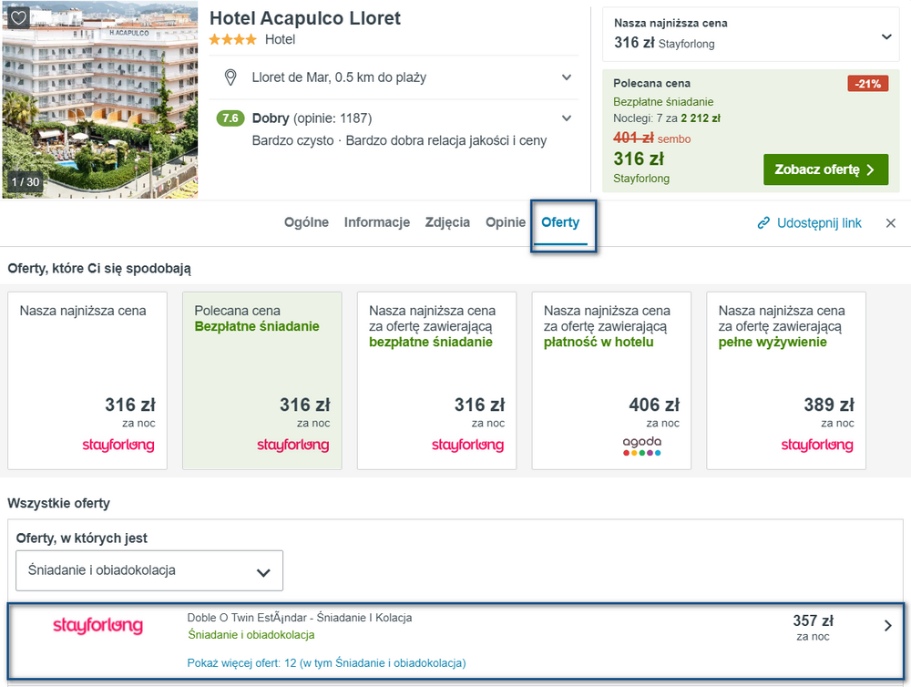The height and width of the screenshot is (687, 911).
Task: Click the 'Noclegi: 7 za 2 212 zł' text
Action: tap(667, 118)
